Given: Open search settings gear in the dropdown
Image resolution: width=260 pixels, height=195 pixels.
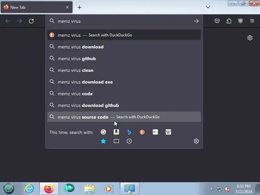Looking at the screenshot, I should click(196, 141).
